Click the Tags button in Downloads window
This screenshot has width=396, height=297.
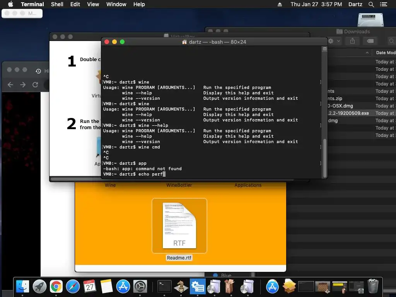point(370,41)
